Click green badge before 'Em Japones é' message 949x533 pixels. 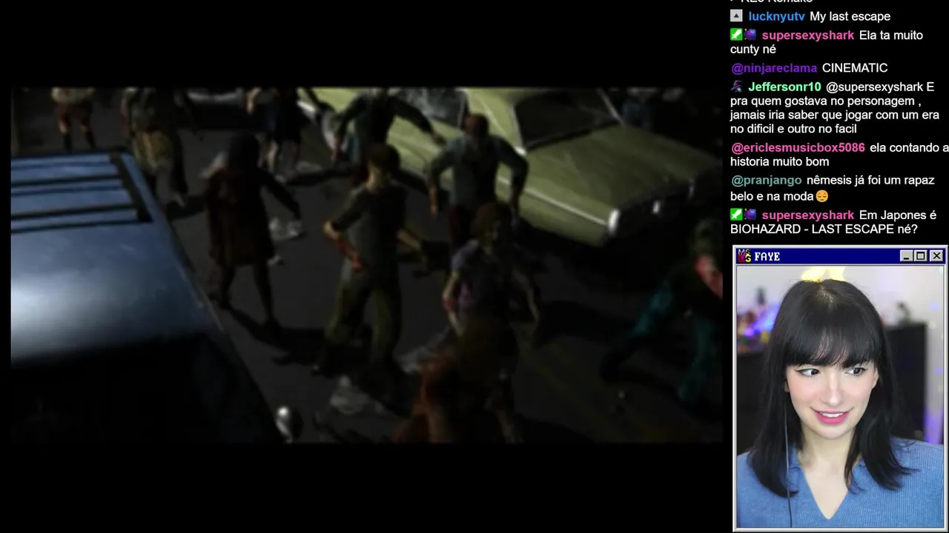pyautogui.click(x=736, y=215)
